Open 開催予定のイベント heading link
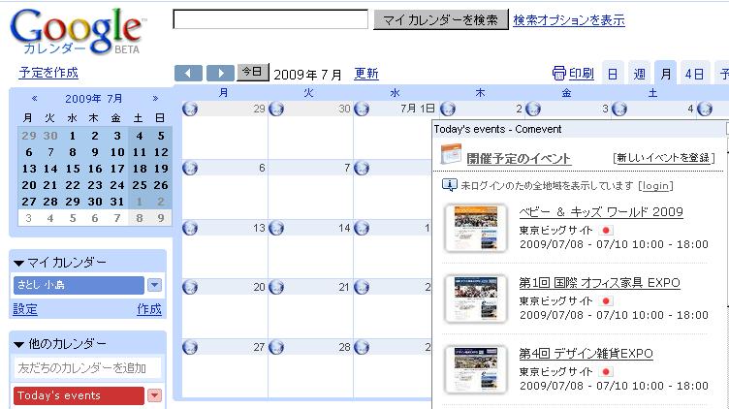Image resolution: width=729 pixels, height=409 pixels. (519, 159)
